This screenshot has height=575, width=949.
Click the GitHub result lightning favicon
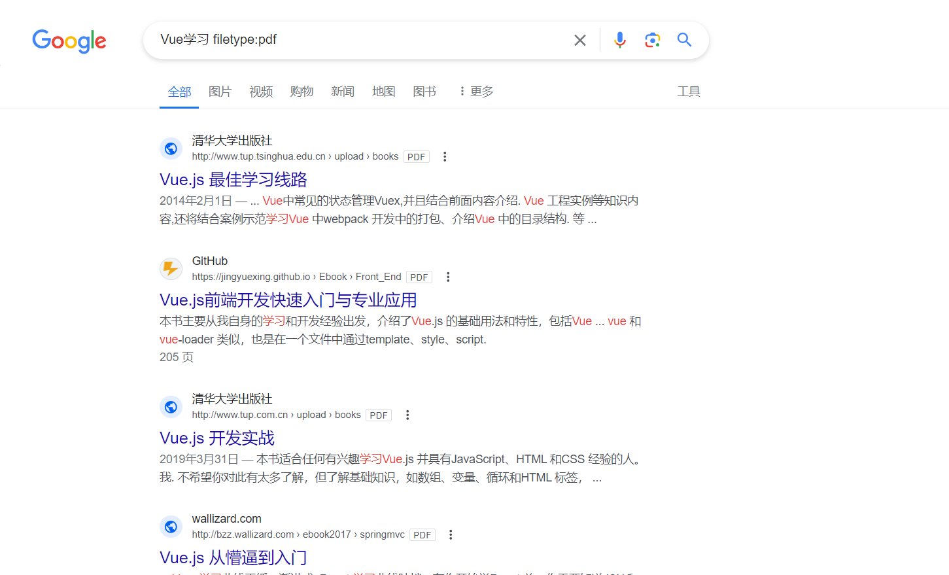point(171,269)
